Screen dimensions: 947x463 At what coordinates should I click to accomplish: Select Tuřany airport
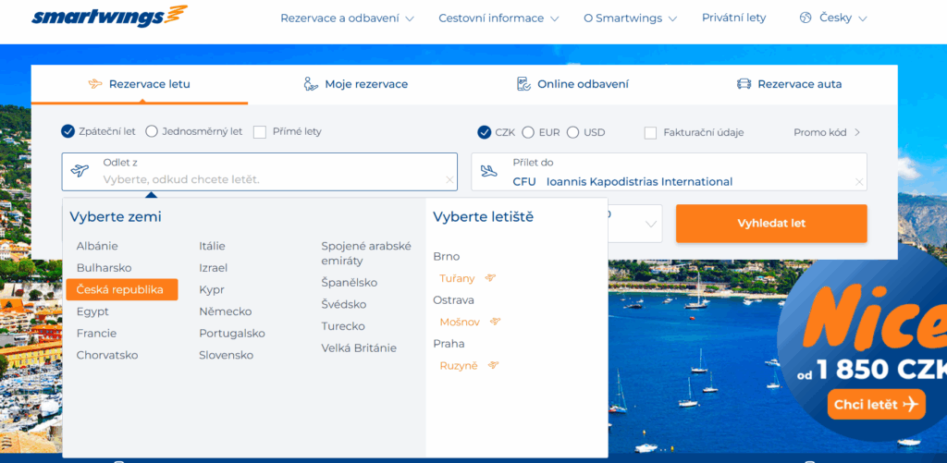point(457,278)
